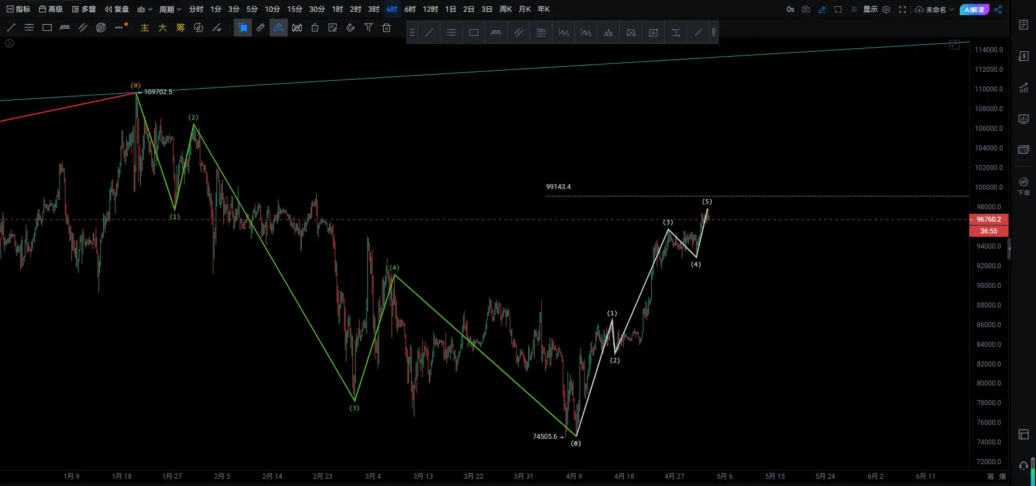Switch to the 周K timeframe
Screen dimensions: 1036x486
(506, 9)
